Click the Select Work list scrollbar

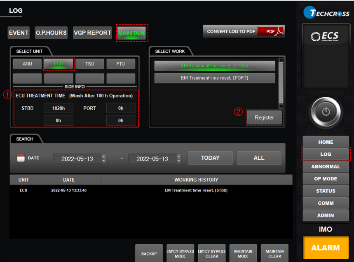[x=281, y=83]
